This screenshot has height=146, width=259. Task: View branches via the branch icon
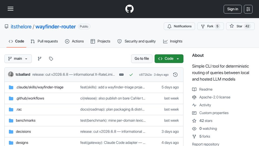pos(39,59)
